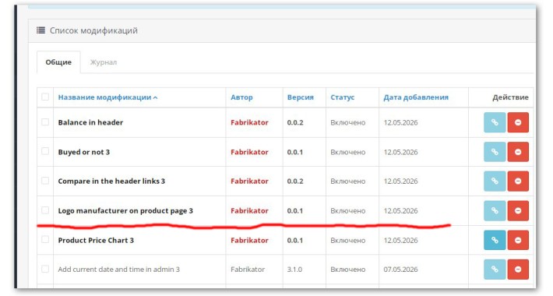The image size is (553, 296).
Task: Click link icon button for Buyed or not 3
Action: tap(495, 152)
